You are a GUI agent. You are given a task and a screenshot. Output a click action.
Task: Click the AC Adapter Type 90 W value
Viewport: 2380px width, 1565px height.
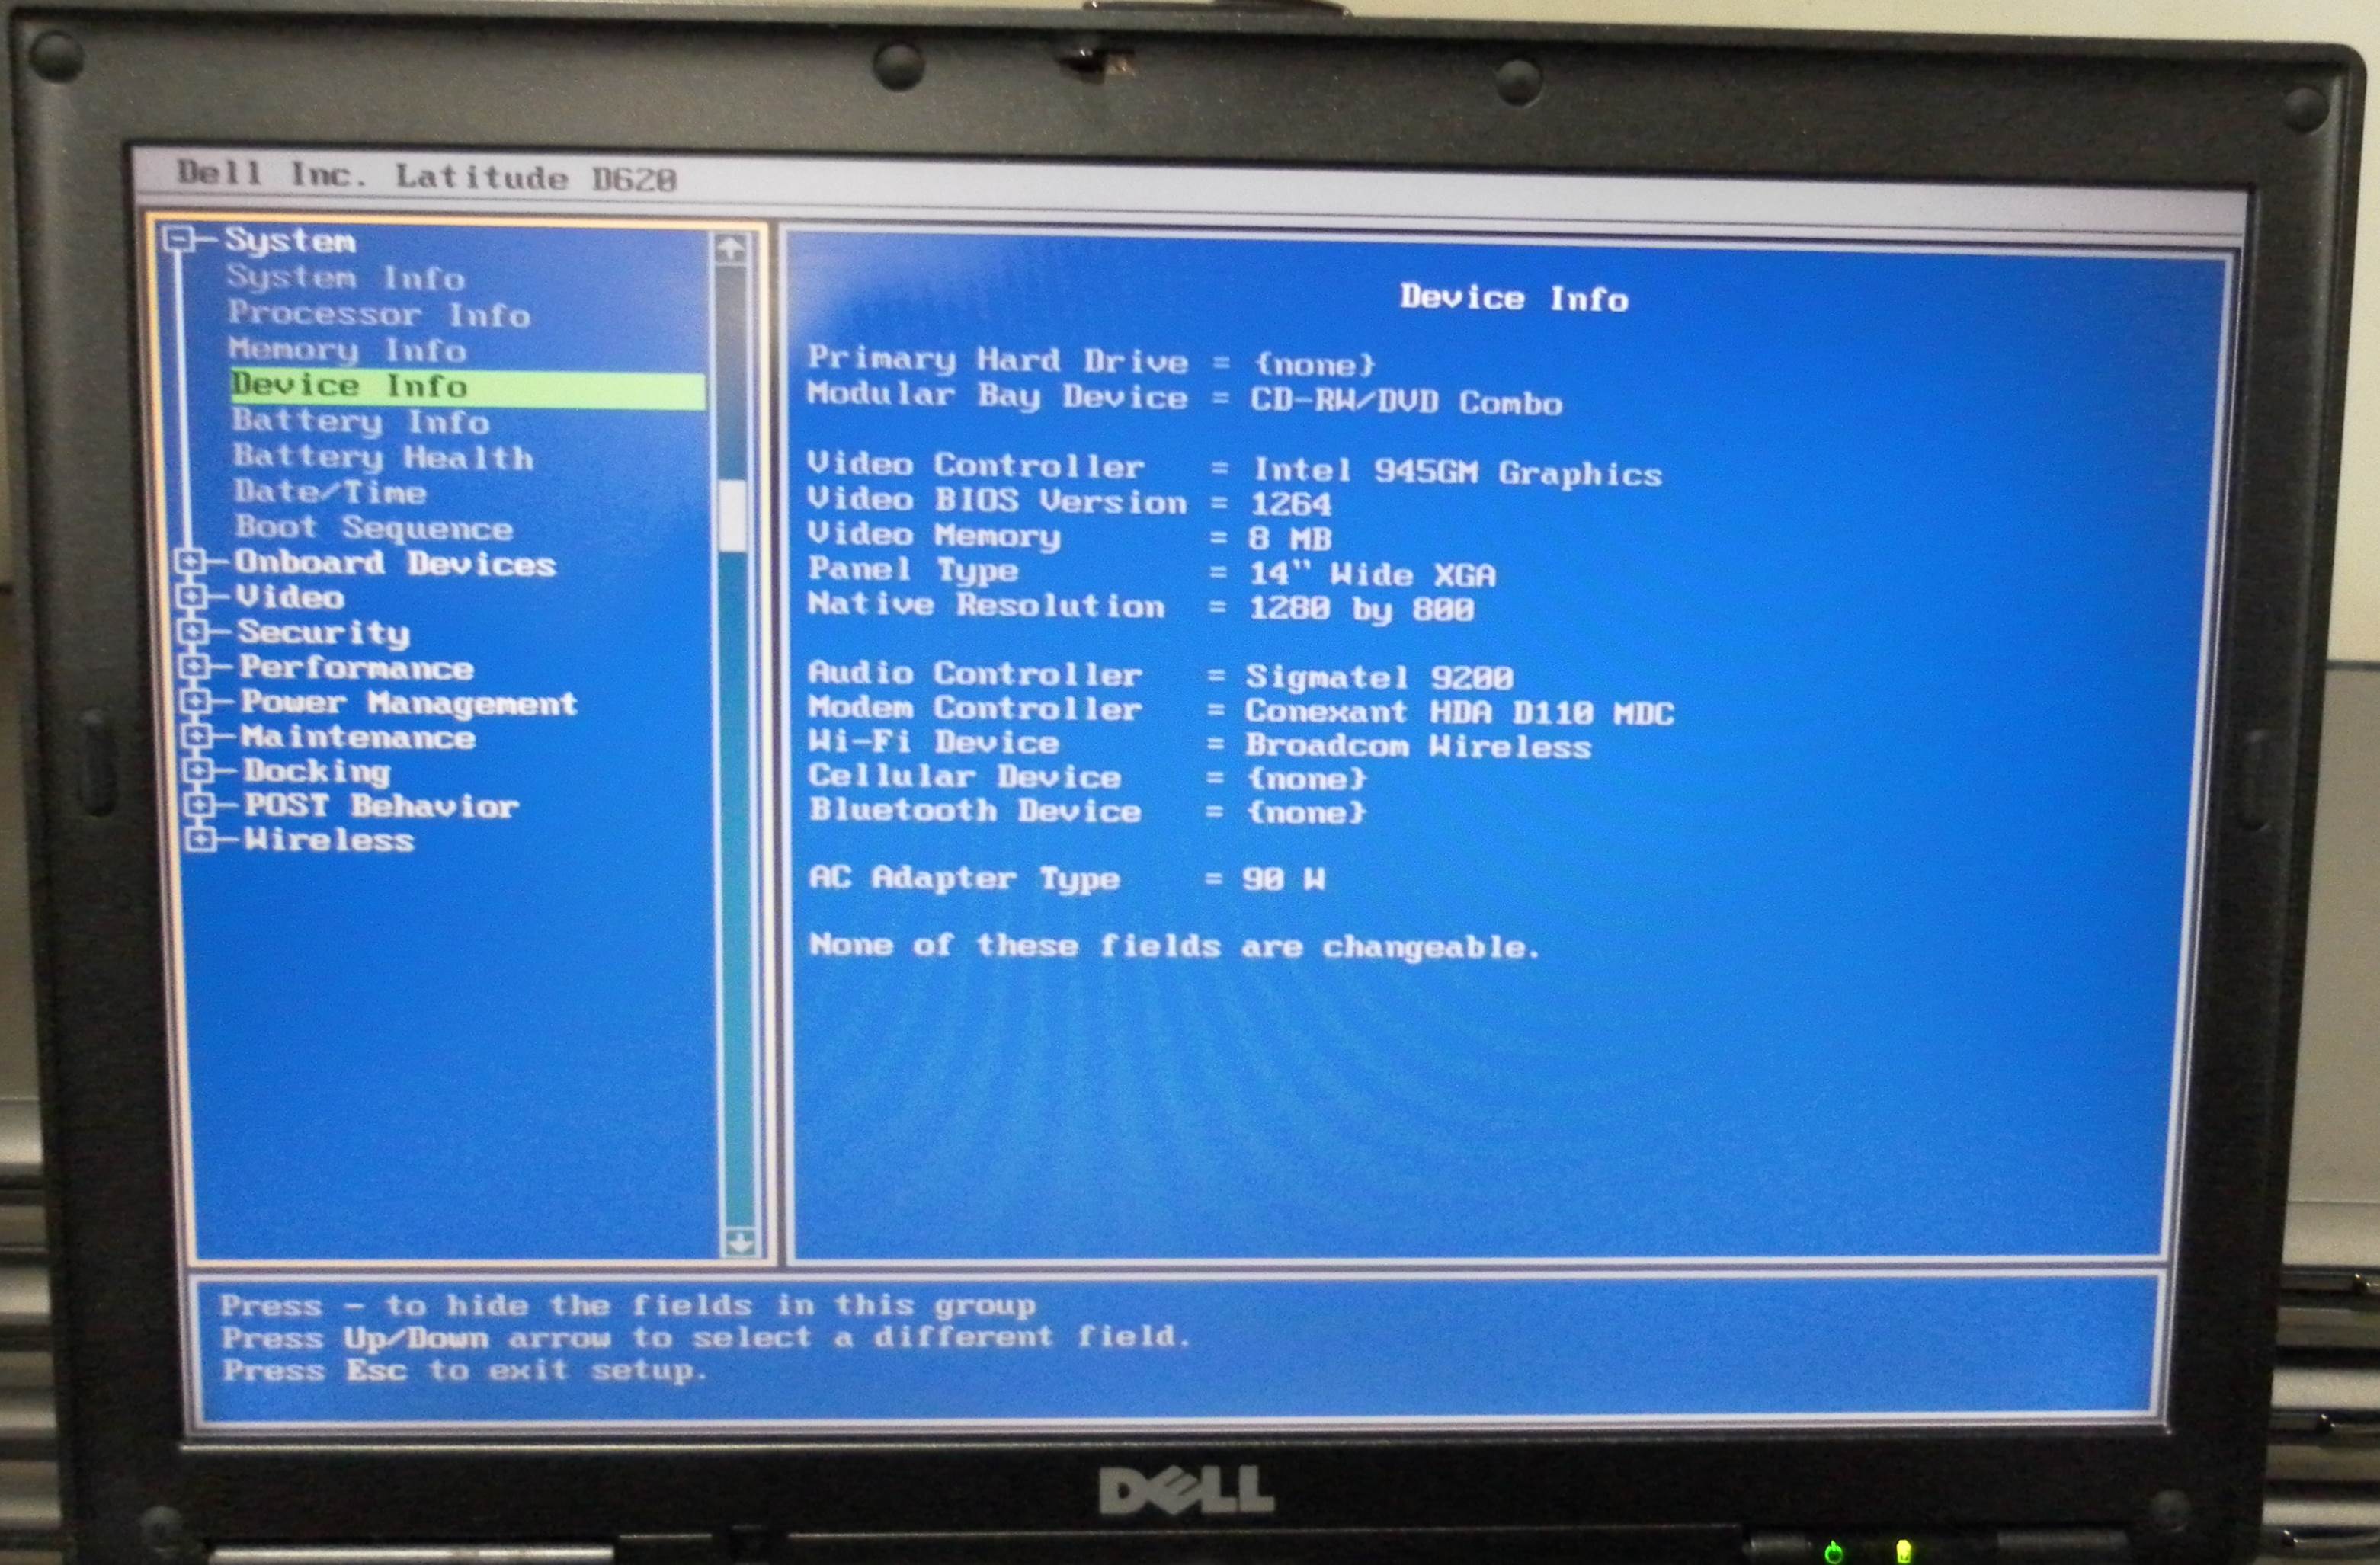1284,879
